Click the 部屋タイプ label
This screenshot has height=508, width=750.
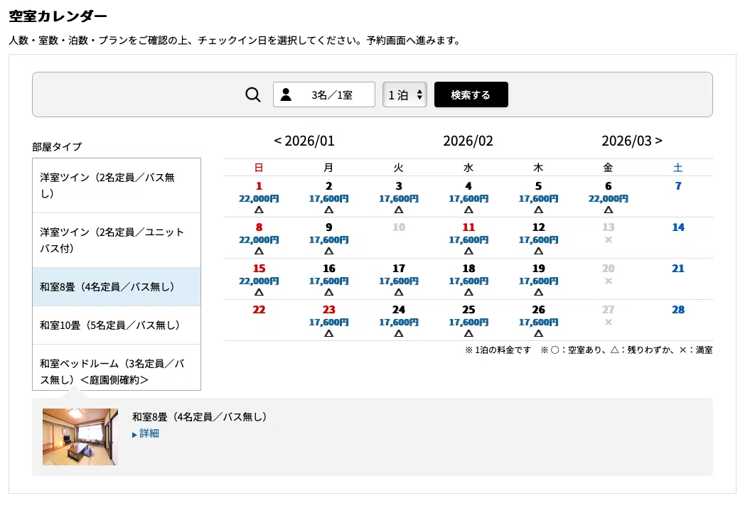[x=57, y=146]
